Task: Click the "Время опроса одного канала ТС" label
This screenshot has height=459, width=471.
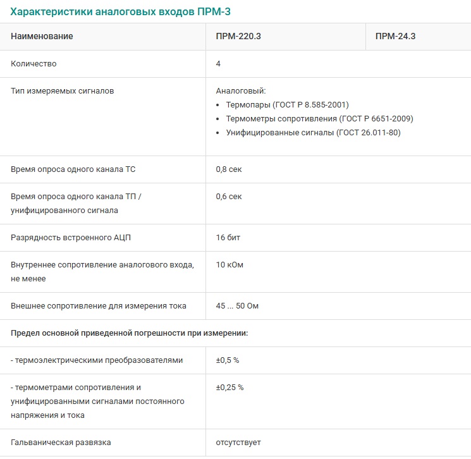Action: 73,169
